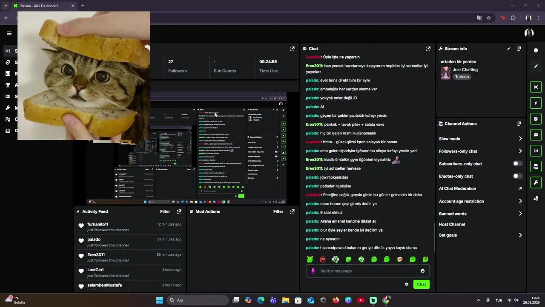Screen dimensions: 545x307
Task: Open the hamburger menu in Kick header
Action: tap(9, 33)
